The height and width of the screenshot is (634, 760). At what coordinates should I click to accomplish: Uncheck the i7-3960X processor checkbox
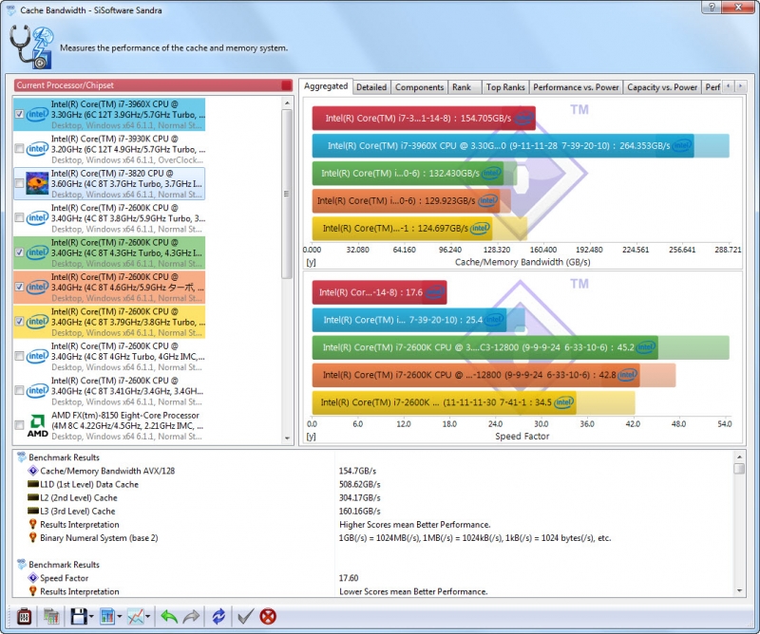pyautogui.click(x=19, y=114)
